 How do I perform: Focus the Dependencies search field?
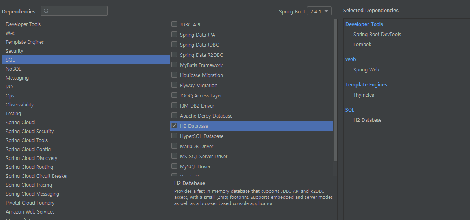[x=74, y=11]
